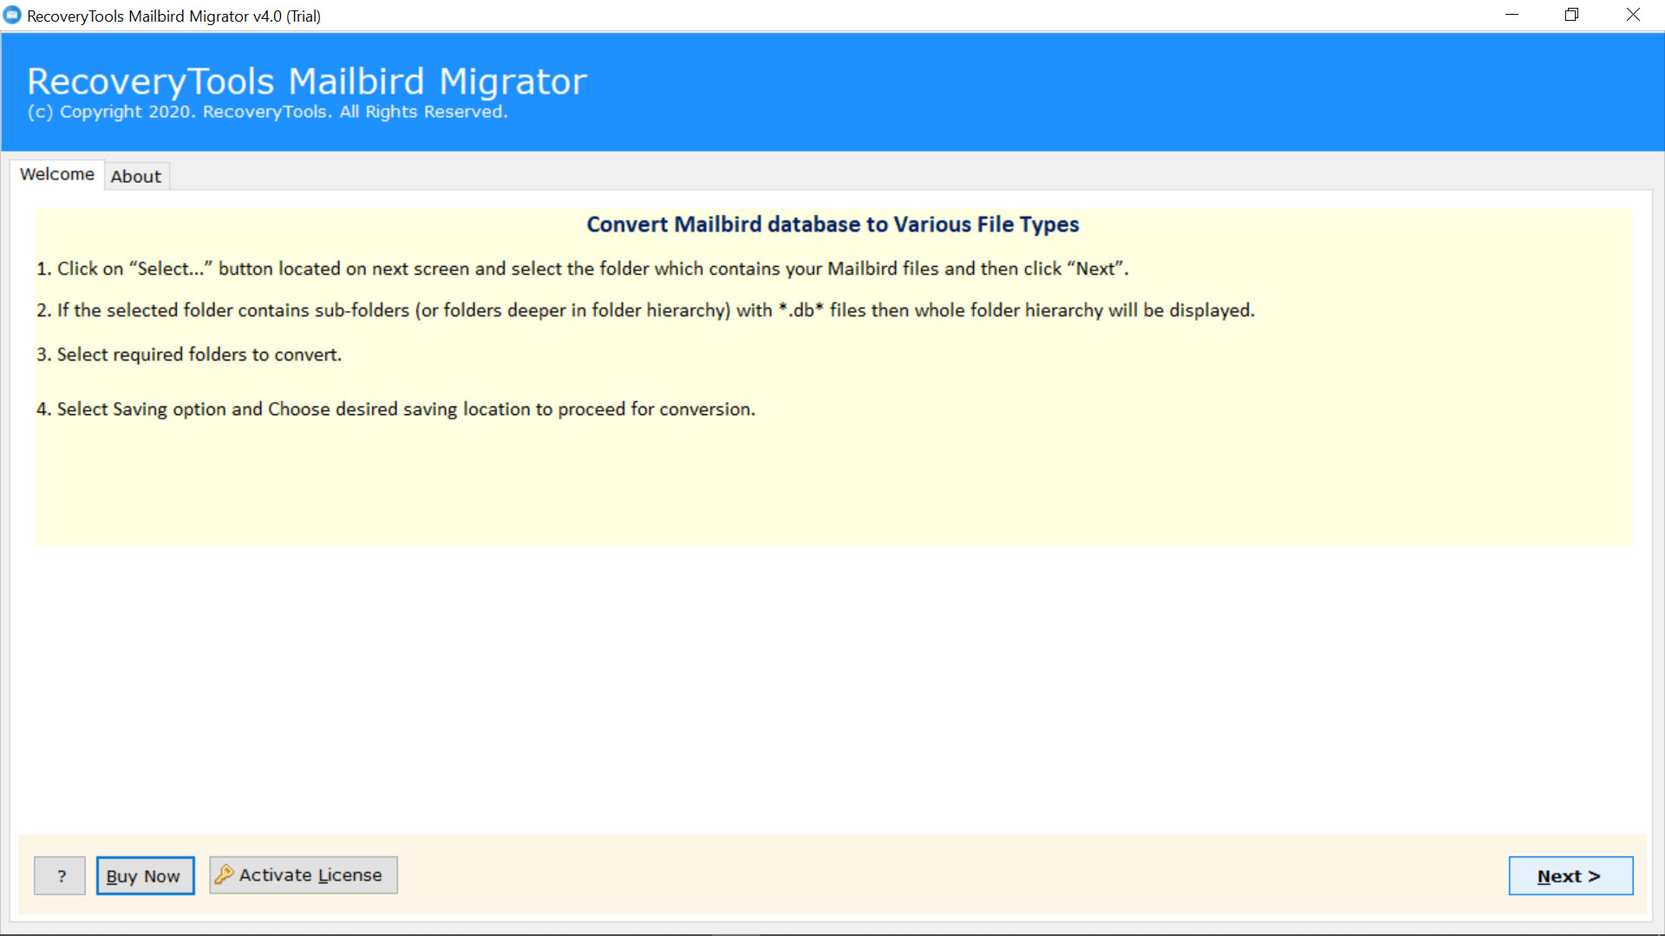Open help with the question mark button

(60, 876)
